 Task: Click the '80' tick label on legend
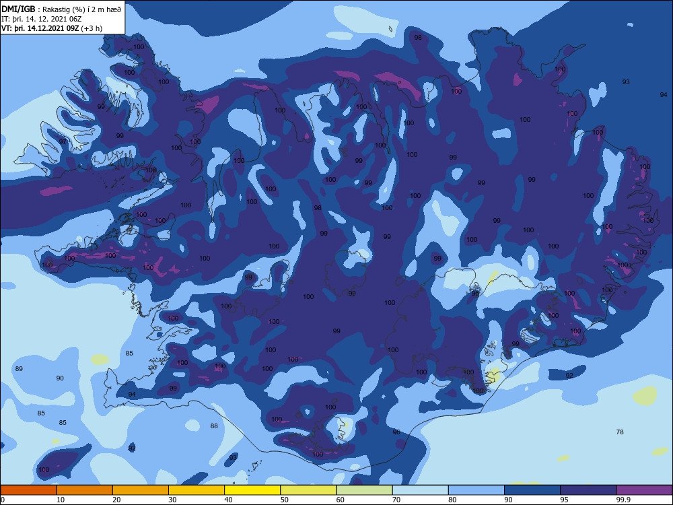coord(452,500)
